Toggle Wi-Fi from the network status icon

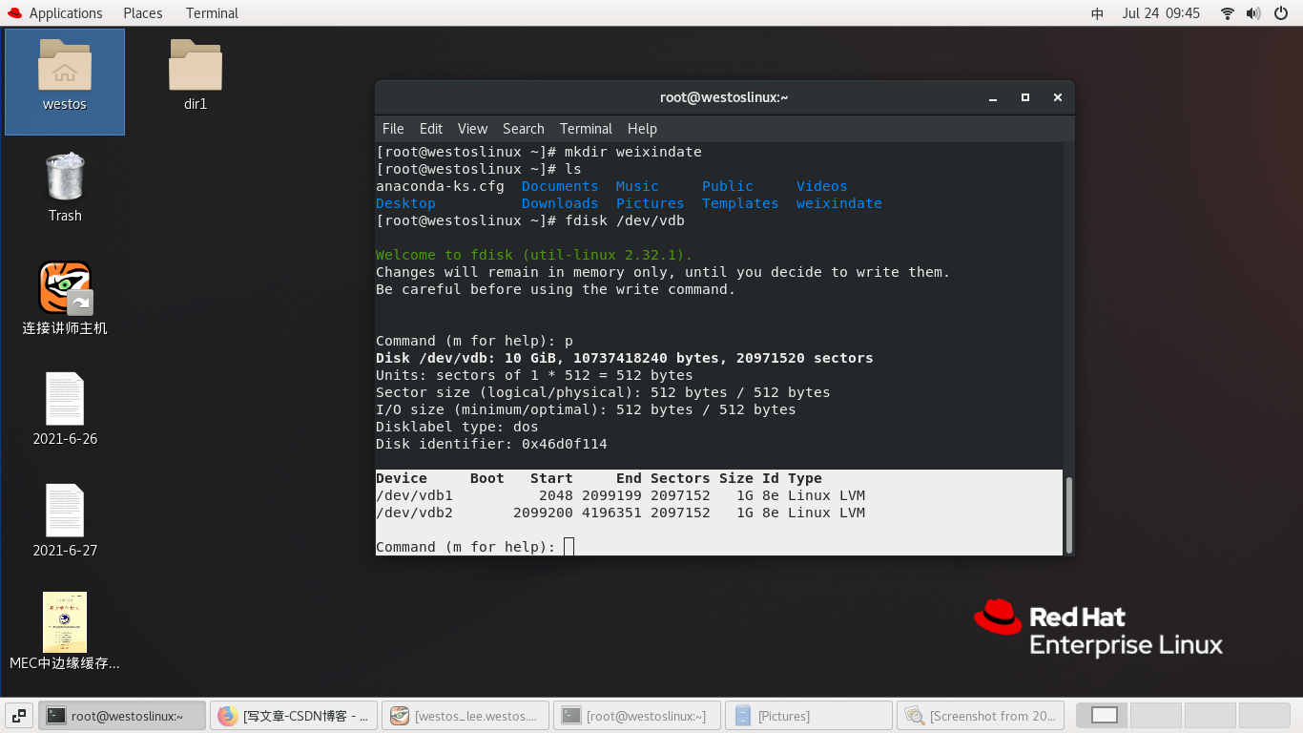tap(1226, 12)
